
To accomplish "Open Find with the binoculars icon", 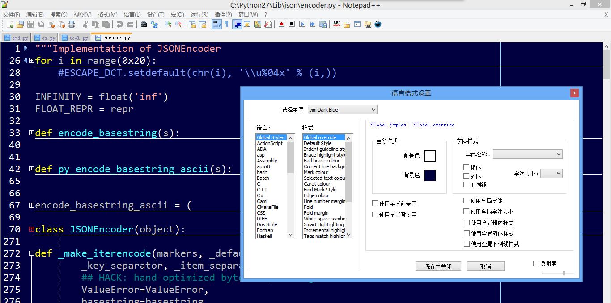I will pyautogui.click(x=144, y=24).
